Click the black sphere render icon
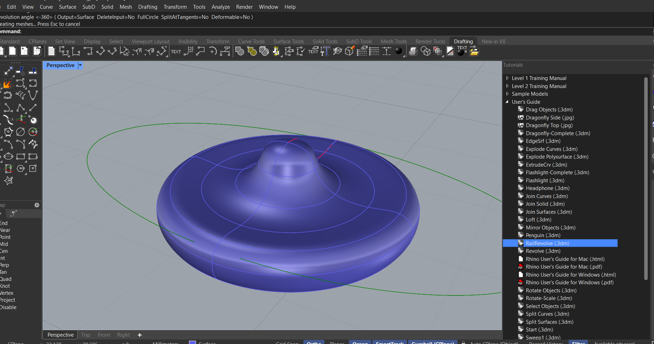The height and width of the screenshot is (344, 654). 399,51
